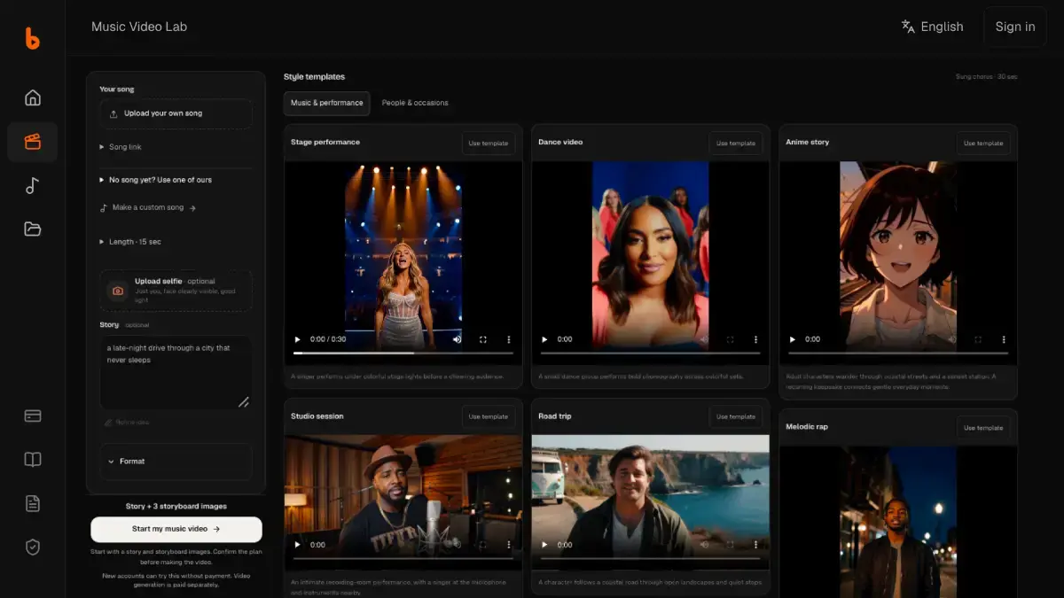Play the Studio session video
The image size is (1064, 598).
[298, 545]
